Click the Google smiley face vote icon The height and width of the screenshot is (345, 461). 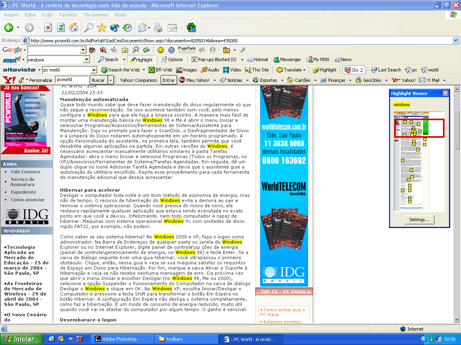click(160, 50)
